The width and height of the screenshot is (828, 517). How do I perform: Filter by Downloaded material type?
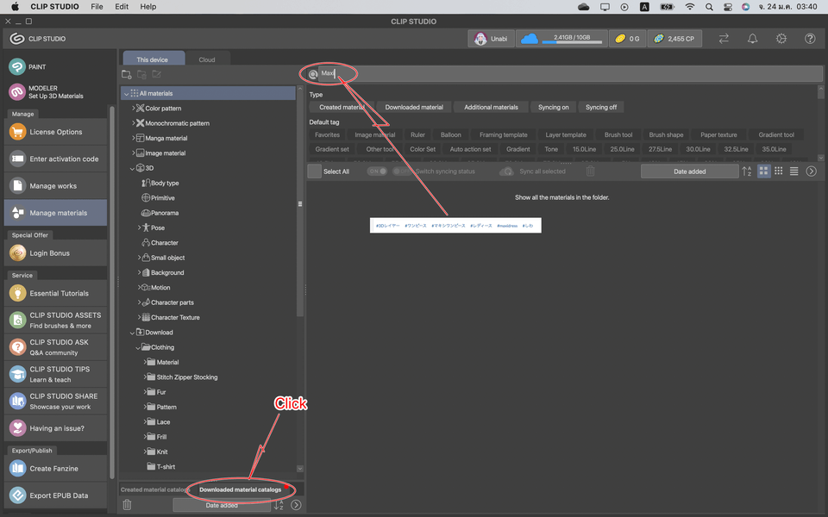click(x=414, y=107)
